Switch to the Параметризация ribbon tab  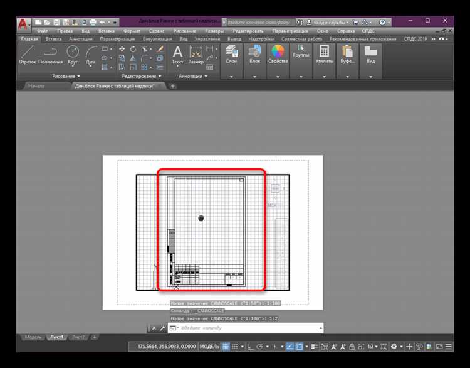pyautogui.click(x=118, y=39)
